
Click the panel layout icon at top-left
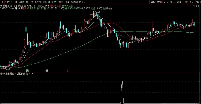pyautogui.click(x=2, y=2)
